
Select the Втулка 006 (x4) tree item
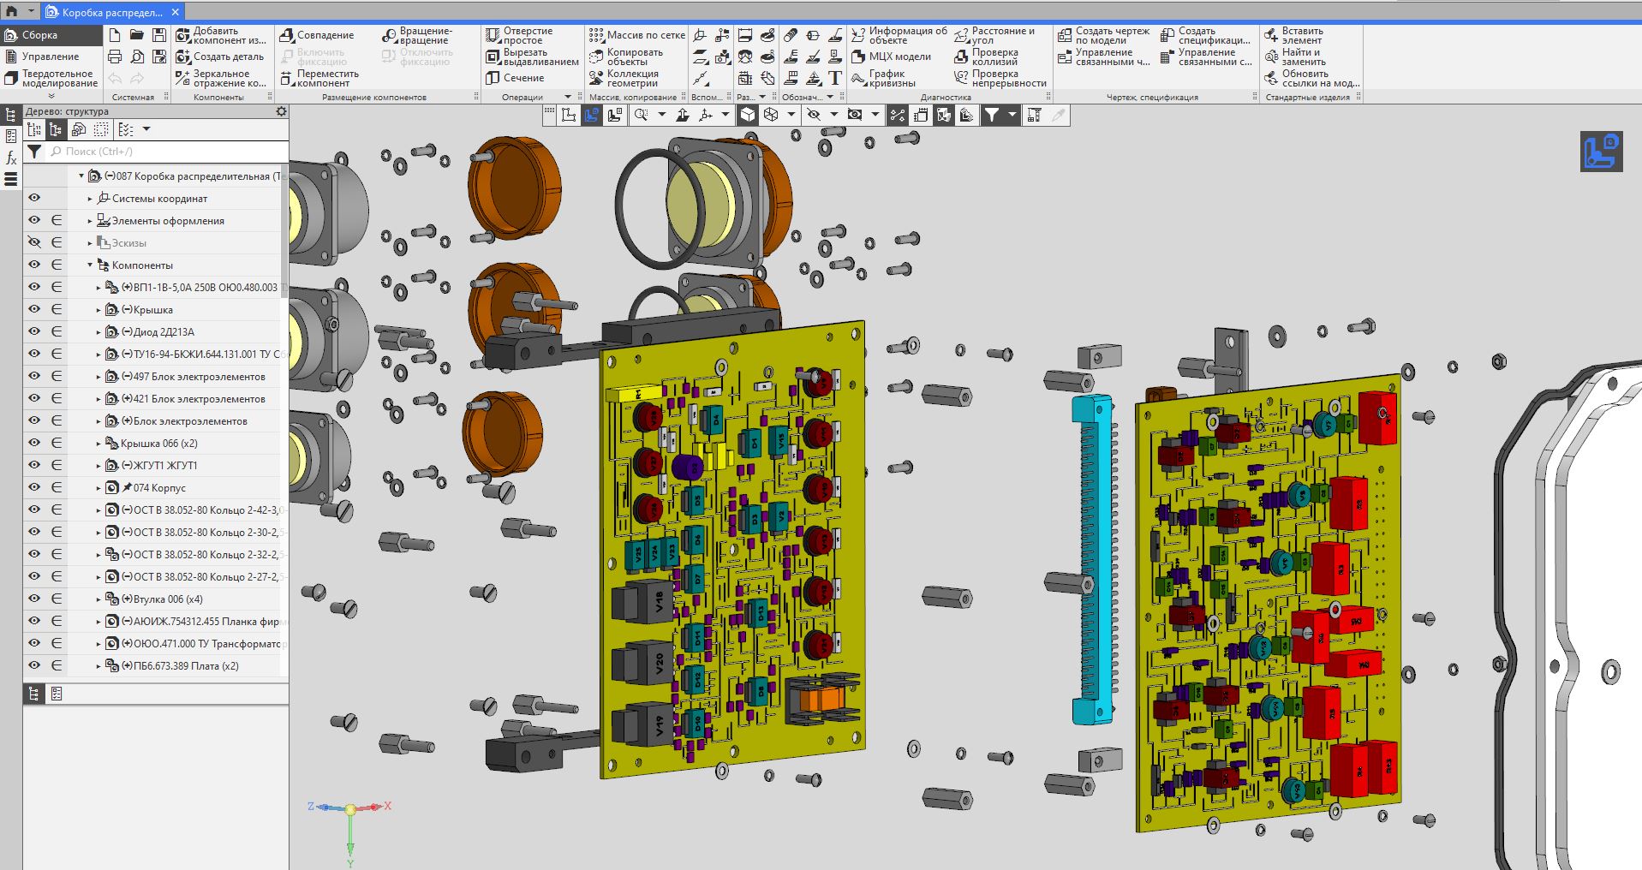tap(168, 599)
